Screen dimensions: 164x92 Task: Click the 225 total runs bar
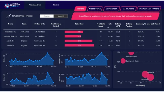79,45
